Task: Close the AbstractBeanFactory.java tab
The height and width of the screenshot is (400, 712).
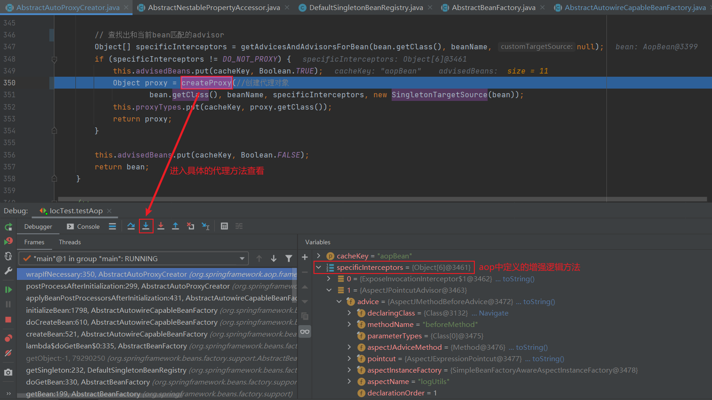Action: pyautogui.click(x=542, y=7)
